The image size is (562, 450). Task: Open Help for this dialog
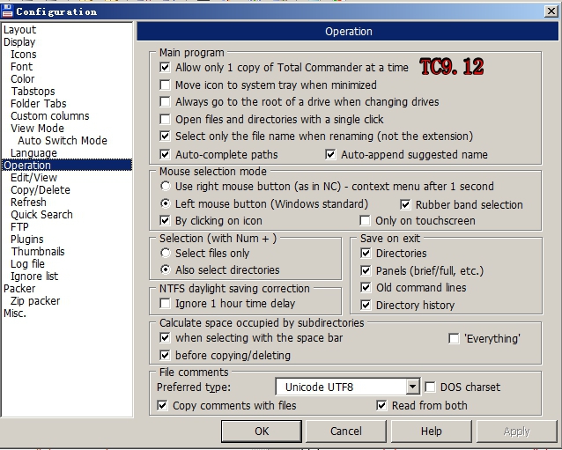[x=431, y=431]
